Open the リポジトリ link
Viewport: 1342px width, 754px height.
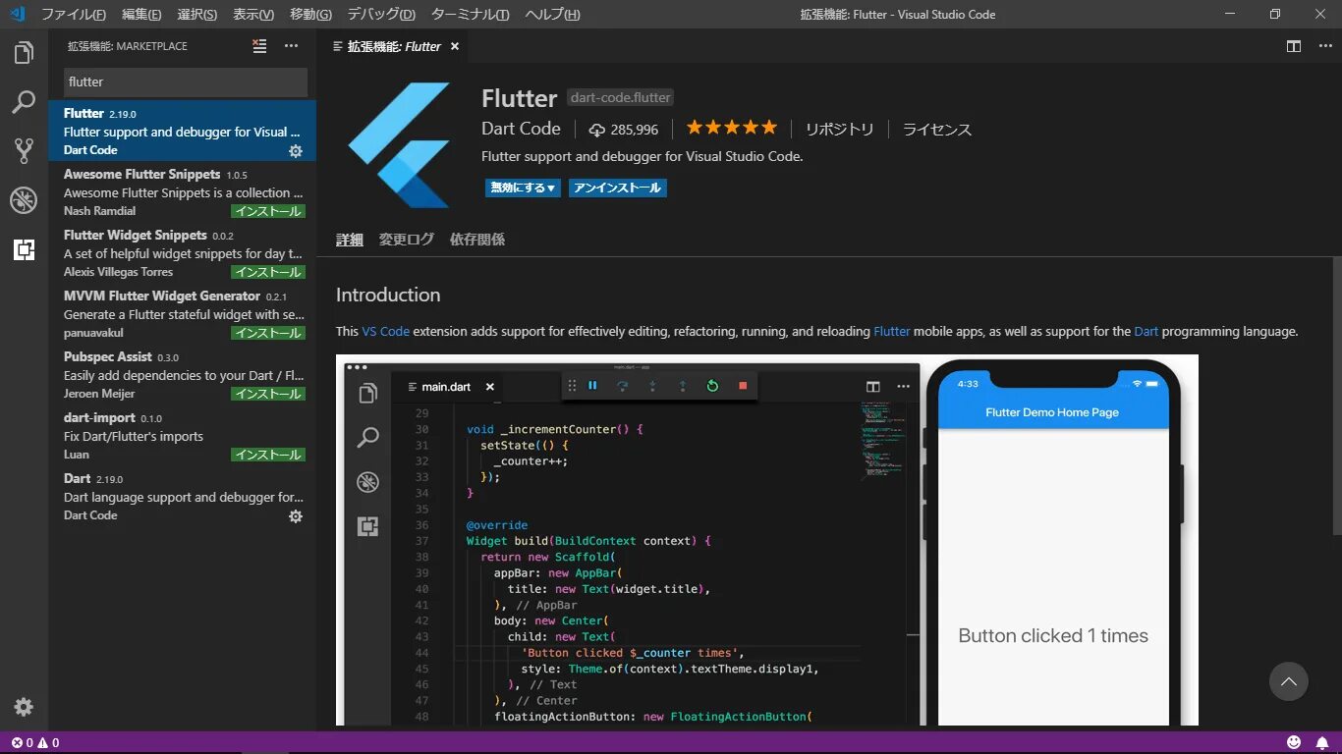coord(839,130)
